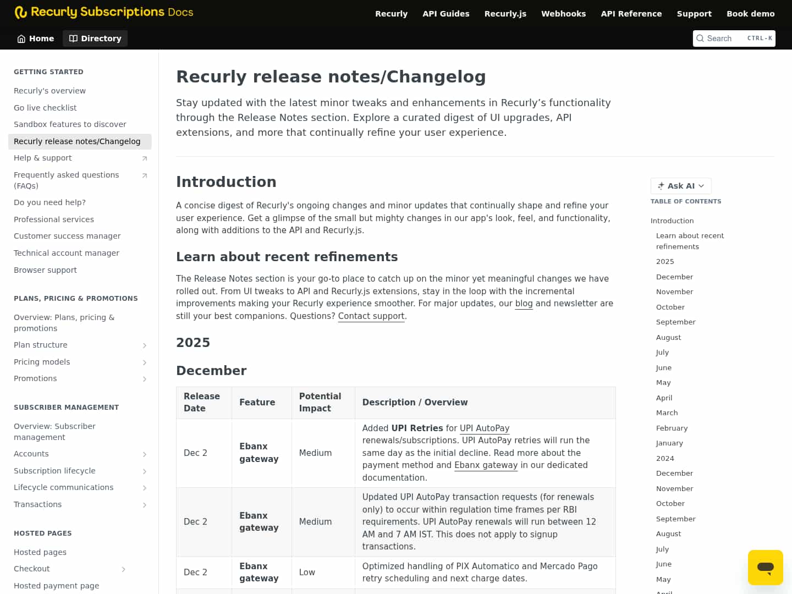
Task: Open the chat bubble widget
Action: [765, 567]
